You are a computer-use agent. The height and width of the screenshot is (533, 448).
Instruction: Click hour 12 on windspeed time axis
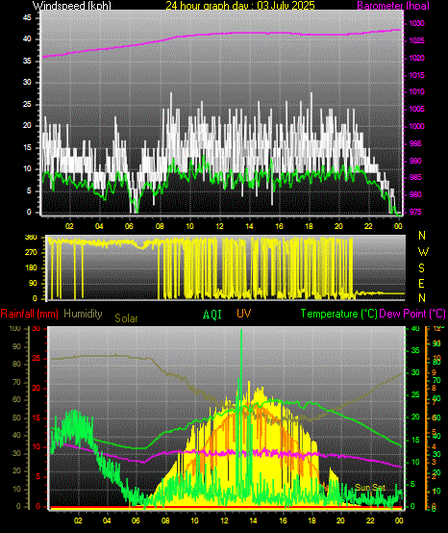(x=219, y=226)
